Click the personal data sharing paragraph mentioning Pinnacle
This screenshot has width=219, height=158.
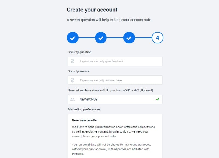coord(111,149)
